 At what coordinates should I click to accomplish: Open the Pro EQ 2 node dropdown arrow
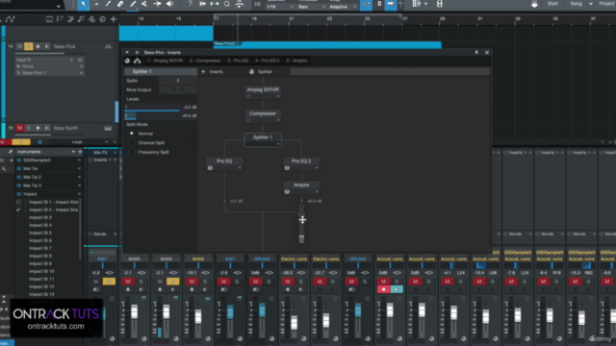317,168
